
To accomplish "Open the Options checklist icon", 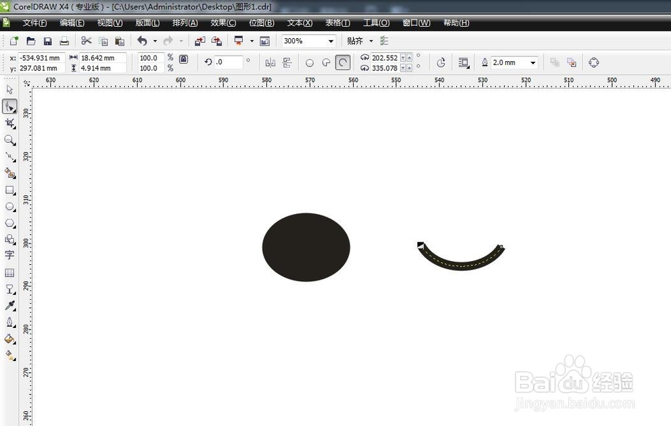I will pyautogui.click(x=384, y=41).
